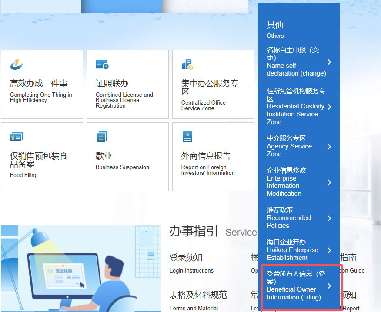Select Beneficial Owner Information (Filing) entry

tap(296, 285)
